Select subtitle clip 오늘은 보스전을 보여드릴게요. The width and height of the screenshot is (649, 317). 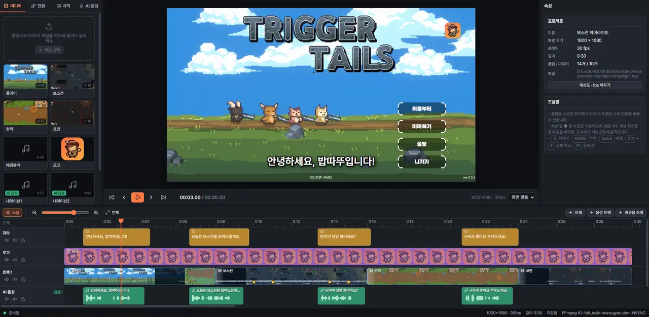tap(219, 237)
